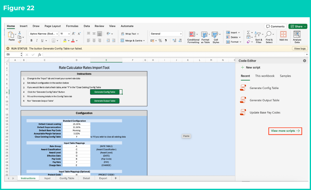Open Cell Styles gallery
This screenshot has height=190, width=311.
(216, 37)
